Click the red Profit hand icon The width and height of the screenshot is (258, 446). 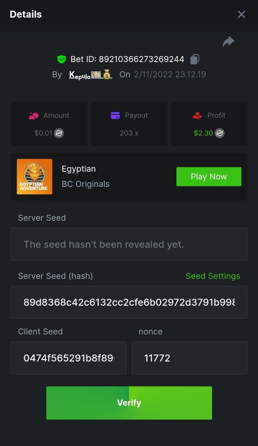pyautogui.click(x=198, y=116)
